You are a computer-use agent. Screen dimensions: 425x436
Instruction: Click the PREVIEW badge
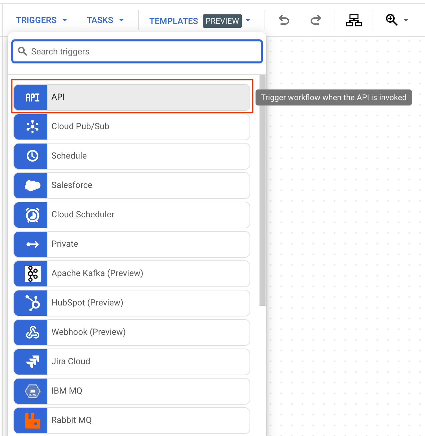[x=222, y=21]
